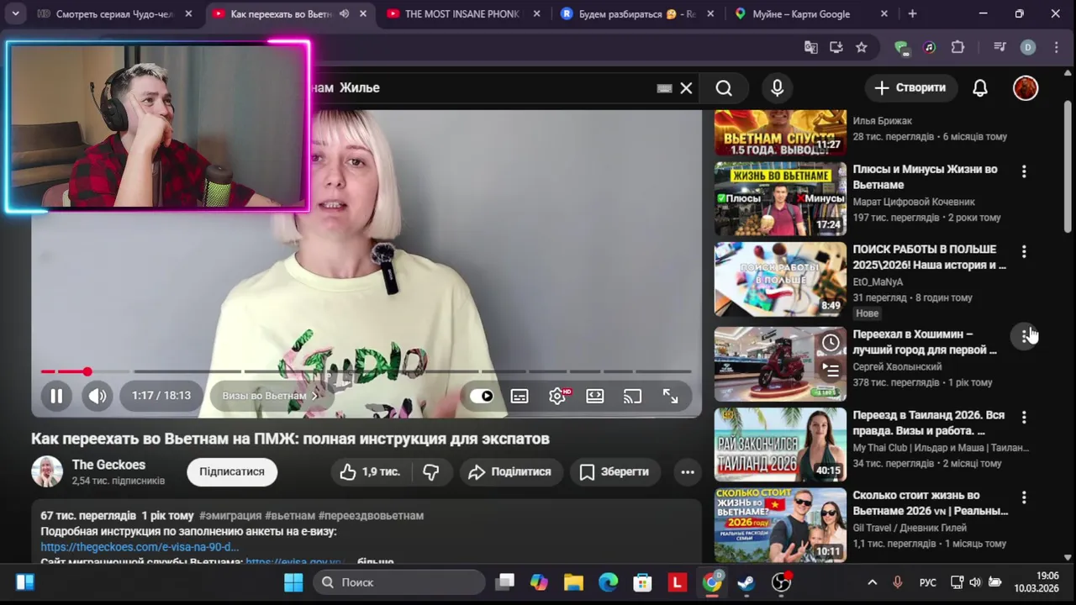Mute the video volume speaker icon
1076x605 pixels.
click(x=98, y=396)
